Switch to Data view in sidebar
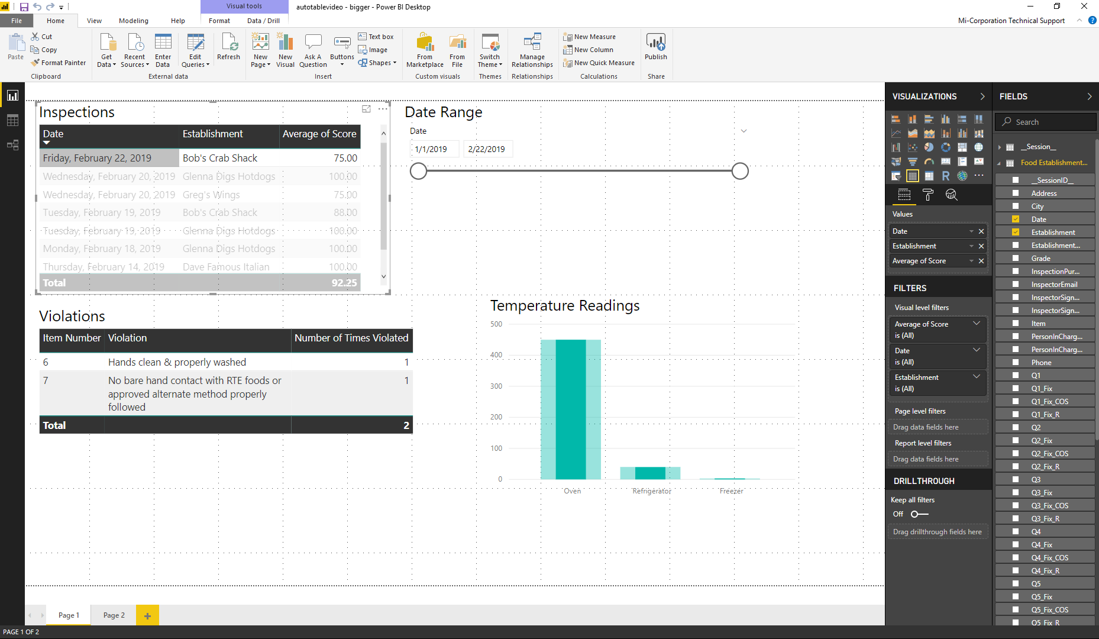The width and height of the screenshot is (1099, 639). [12, 120]
